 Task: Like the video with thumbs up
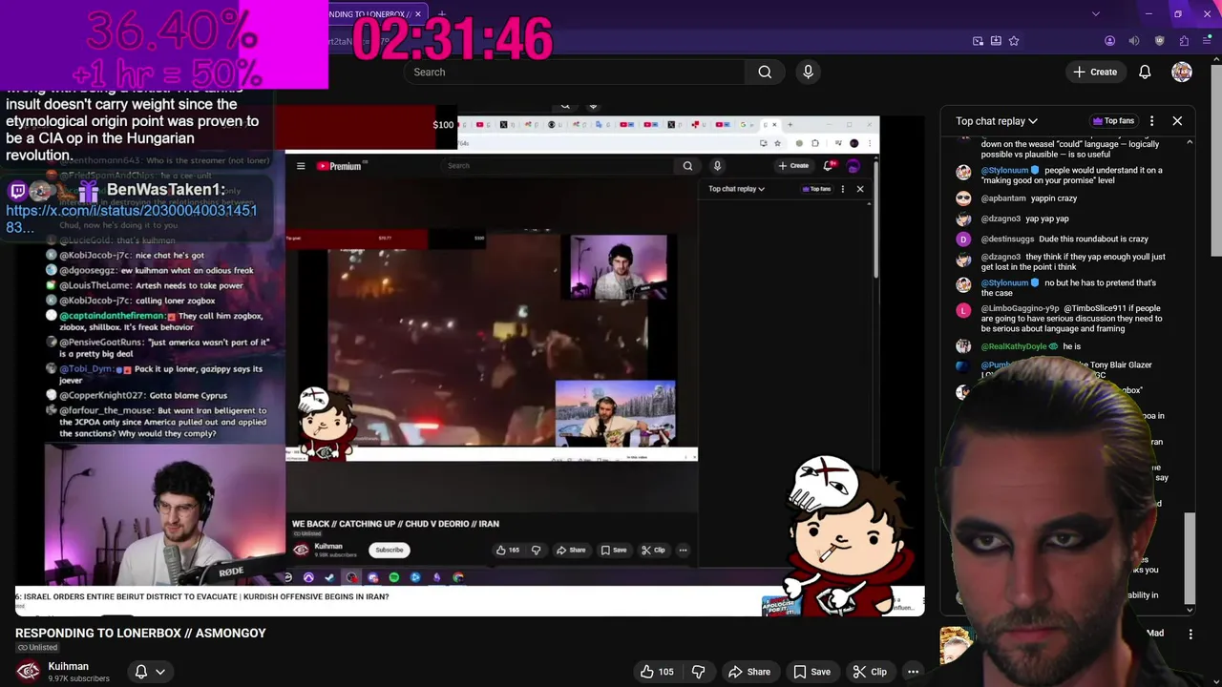656,672
